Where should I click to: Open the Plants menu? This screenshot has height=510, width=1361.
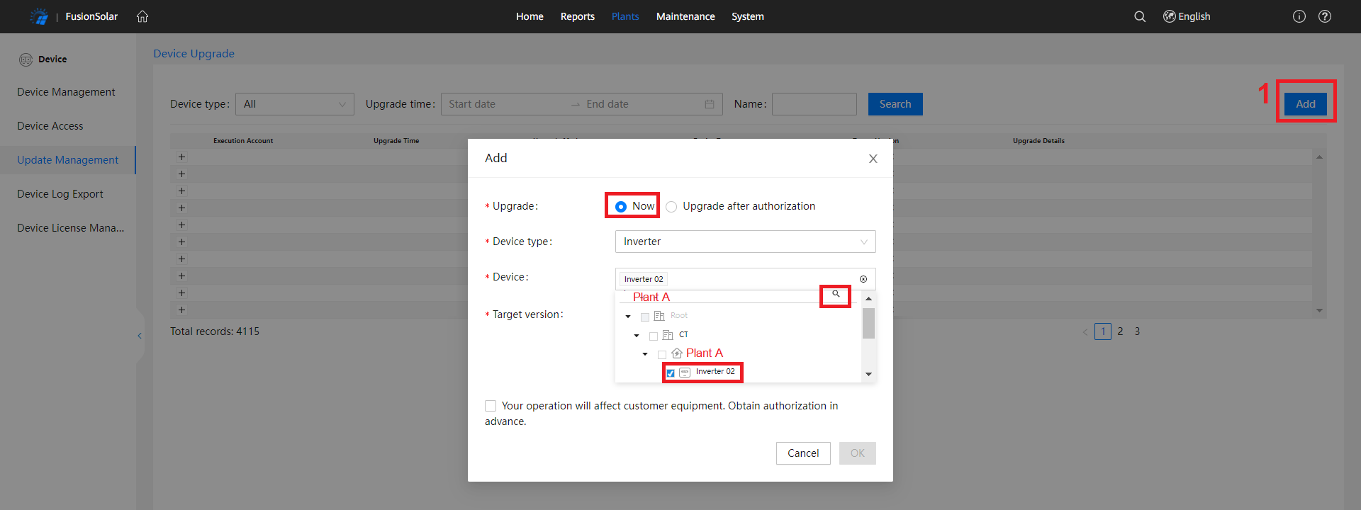point(625,16)
